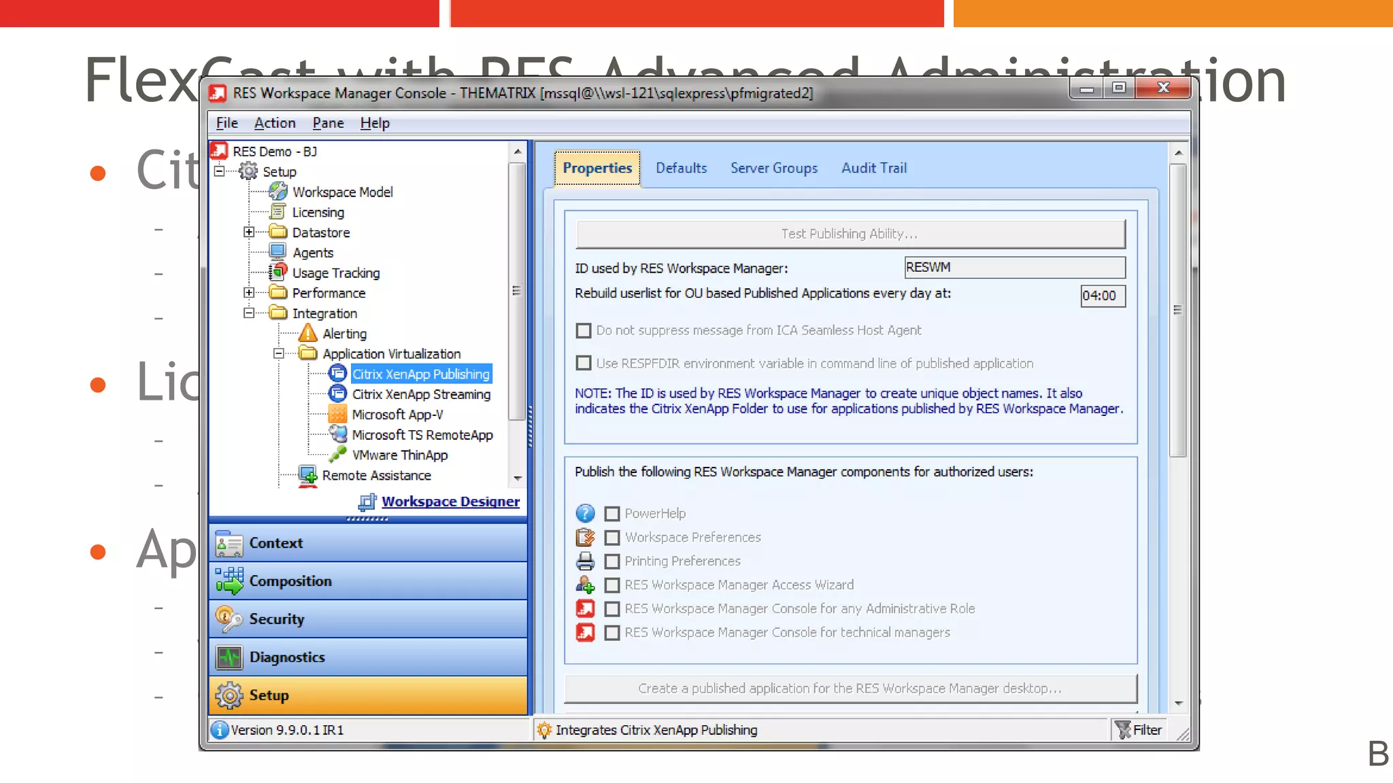Screen dimensions: 1393x783
Task: Click the Performance folder icon
Action: point(278,292)
